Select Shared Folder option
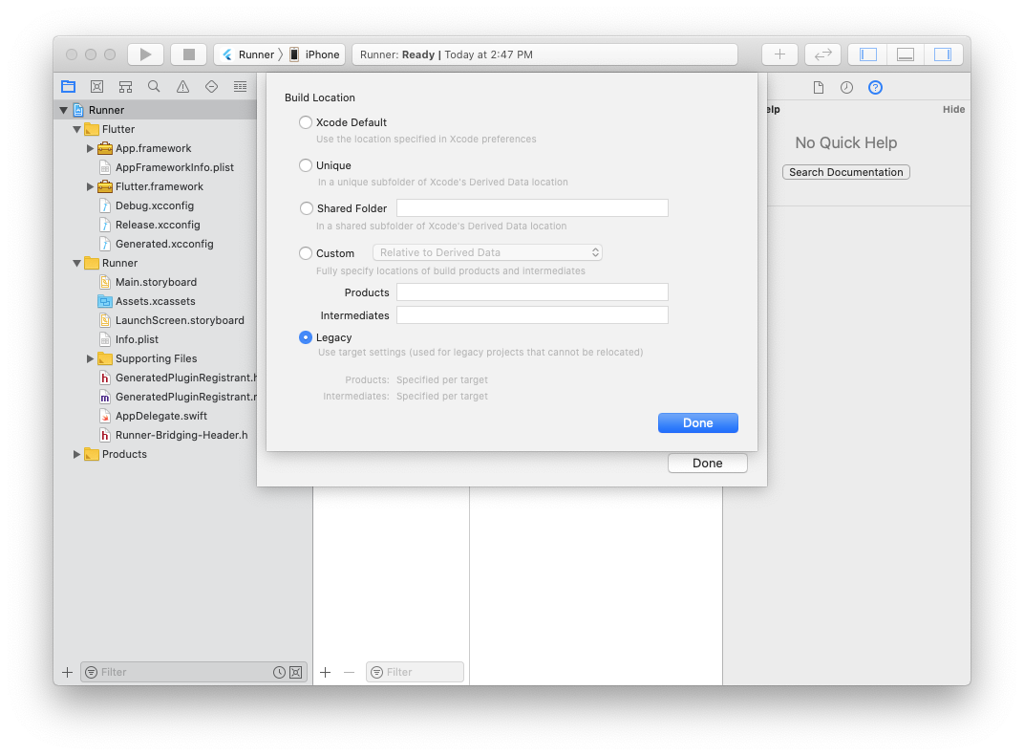1024x756 pixels. pyautogui.click(x=306, y=208)
